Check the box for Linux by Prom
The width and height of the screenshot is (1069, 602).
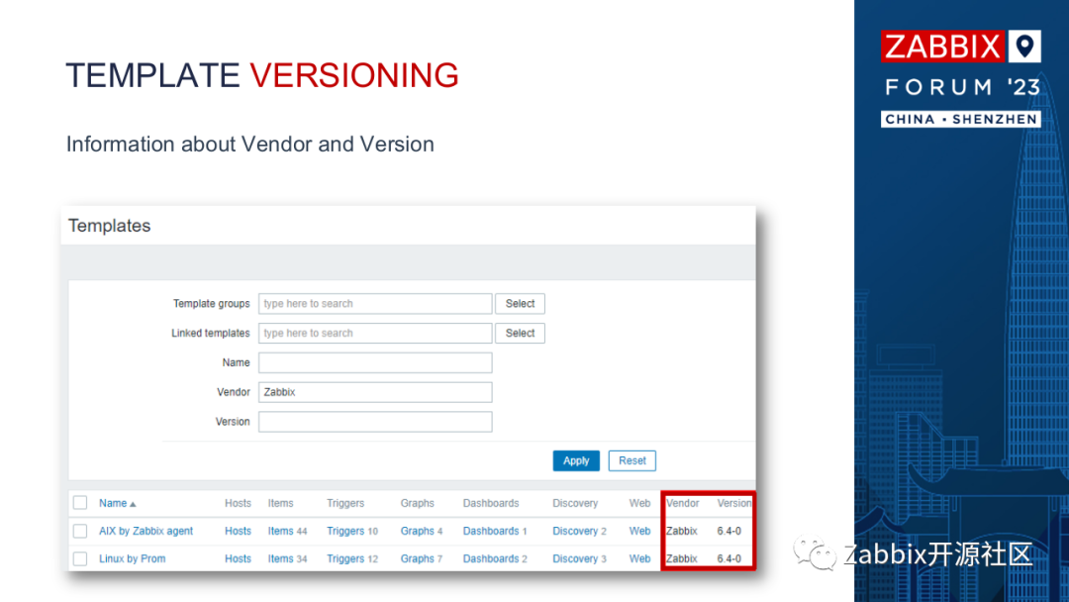(x=80, y=559)
